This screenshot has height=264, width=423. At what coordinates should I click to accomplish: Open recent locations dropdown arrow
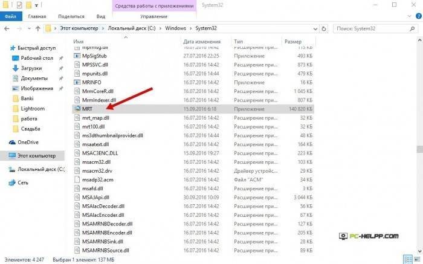(x=29, y=28)
